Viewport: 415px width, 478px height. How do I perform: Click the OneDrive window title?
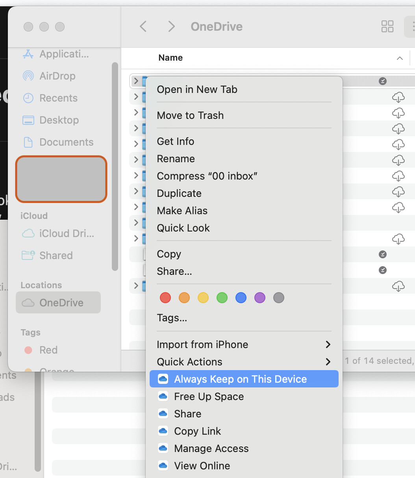tap(217, 26)
